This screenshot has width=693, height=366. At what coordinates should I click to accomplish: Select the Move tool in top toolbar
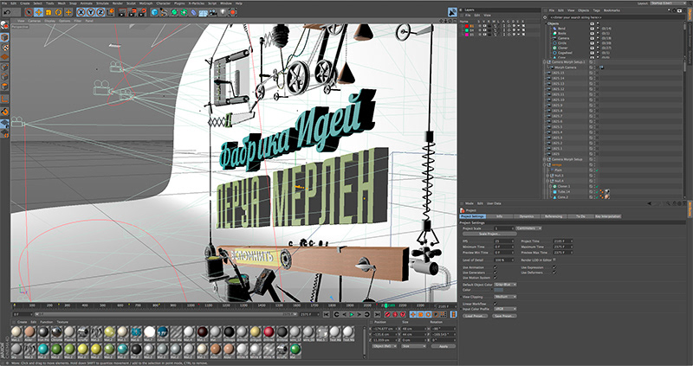coord(38,12)
